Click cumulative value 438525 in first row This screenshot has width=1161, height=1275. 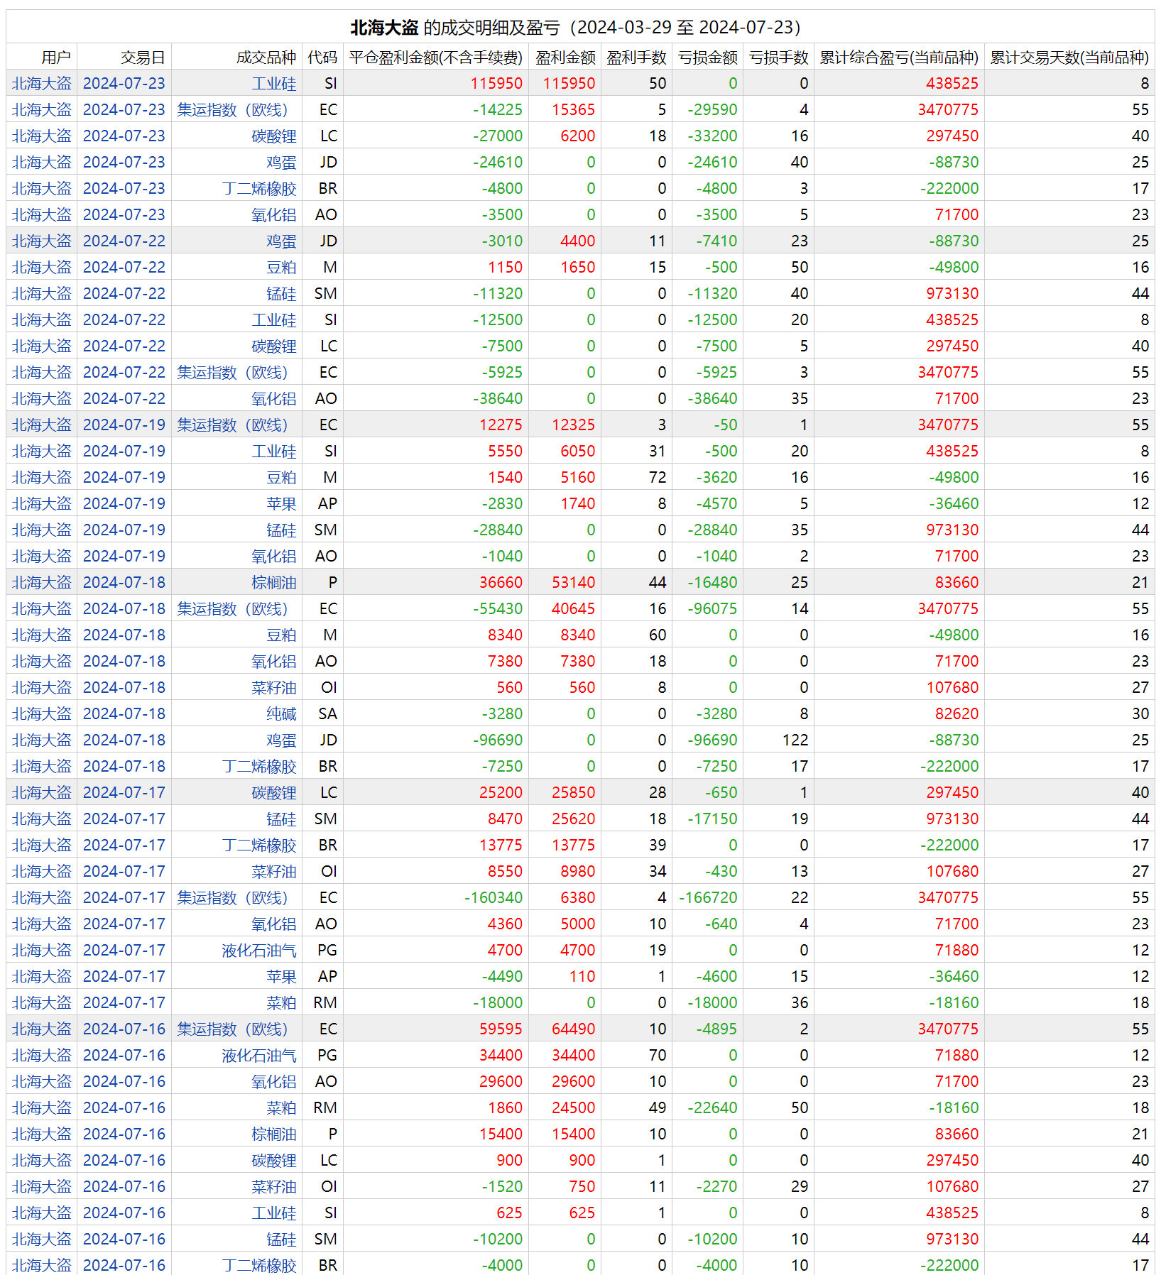click(x=952, y=83)
